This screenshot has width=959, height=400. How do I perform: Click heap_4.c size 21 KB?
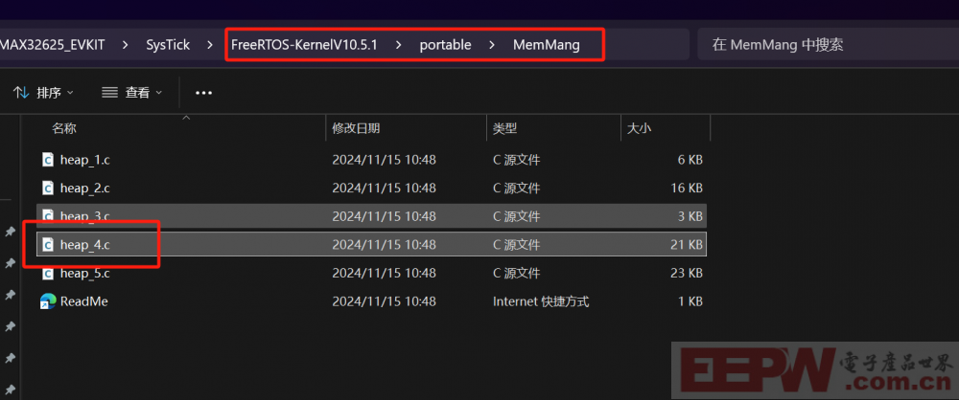tap(687, 245)
